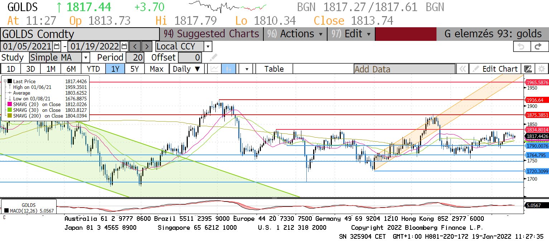Click the study pencil edit icon
549x247 pixels.
(213, 57)
